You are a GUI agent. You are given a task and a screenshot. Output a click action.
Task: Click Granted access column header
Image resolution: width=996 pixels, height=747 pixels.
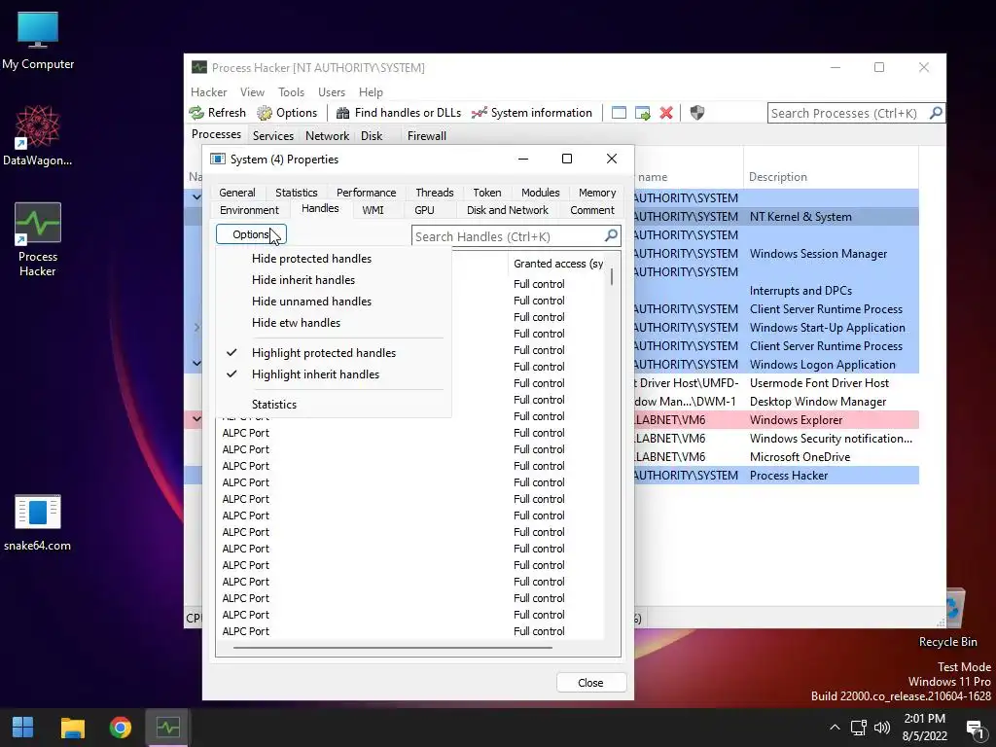[557, 264]
